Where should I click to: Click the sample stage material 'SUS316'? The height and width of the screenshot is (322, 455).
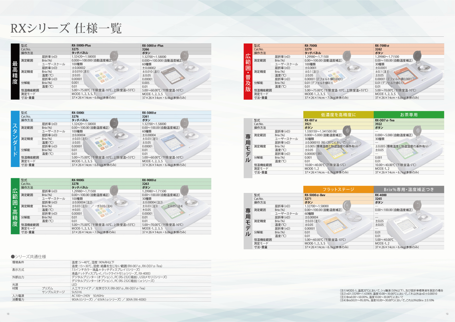77,292
